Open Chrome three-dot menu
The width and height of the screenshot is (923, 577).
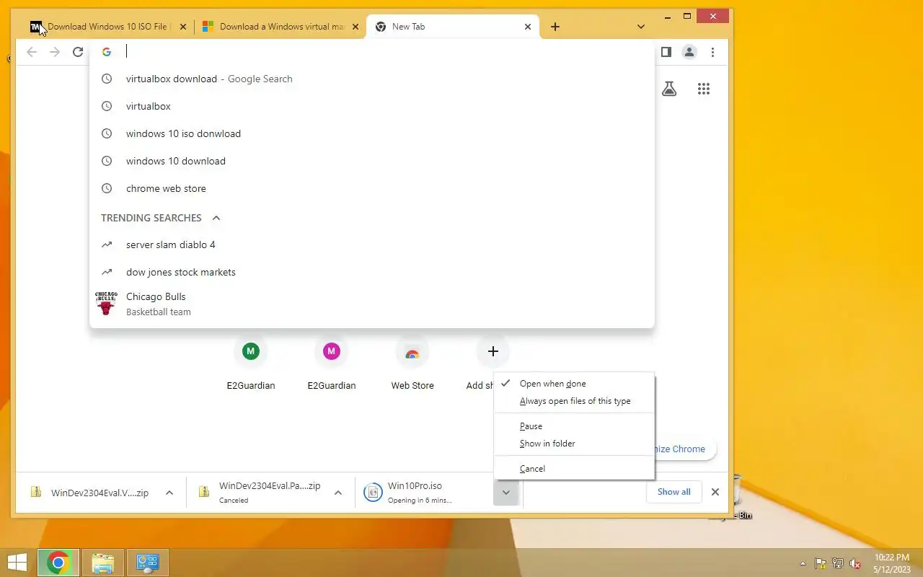coord(712,52)
